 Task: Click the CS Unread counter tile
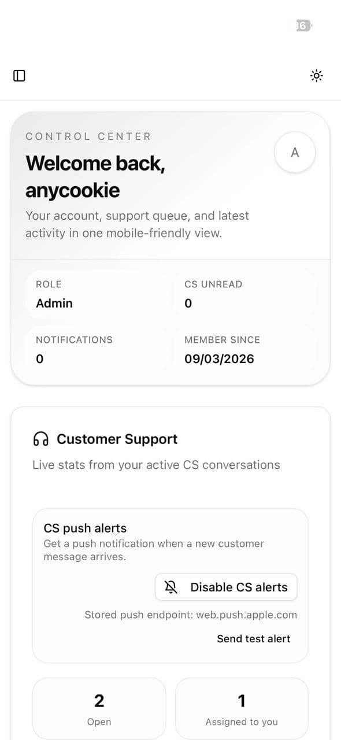click(246, 294)
